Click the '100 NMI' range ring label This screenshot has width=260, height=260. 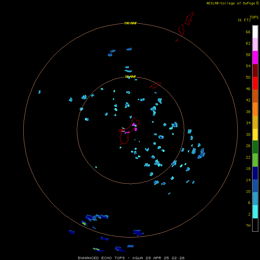pos(130,23)
